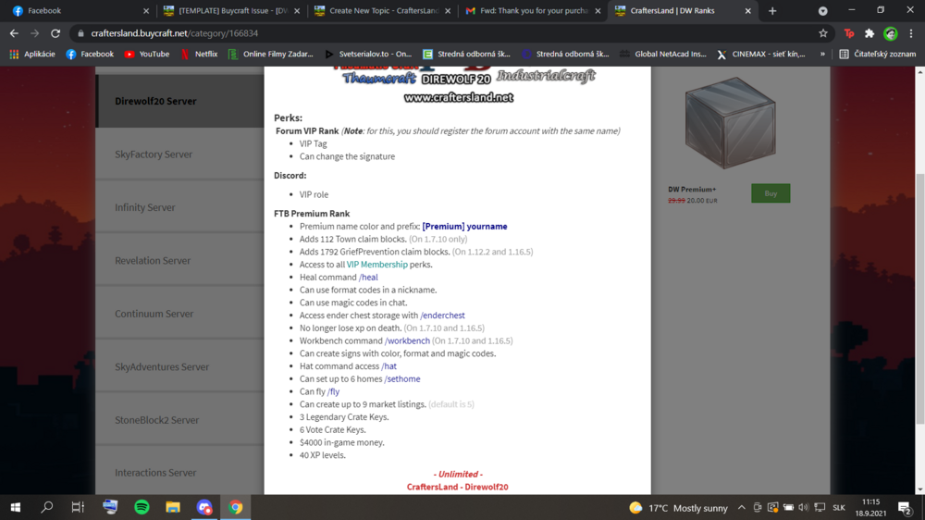Screen dimensions: 925x520
Task: Open a new browser tab
Action: click(x=772, y=10)
